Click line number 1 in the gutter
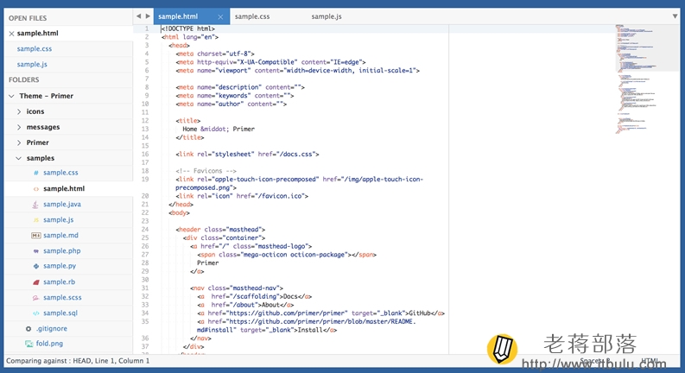The image size is (685, 373). [147, 28]
